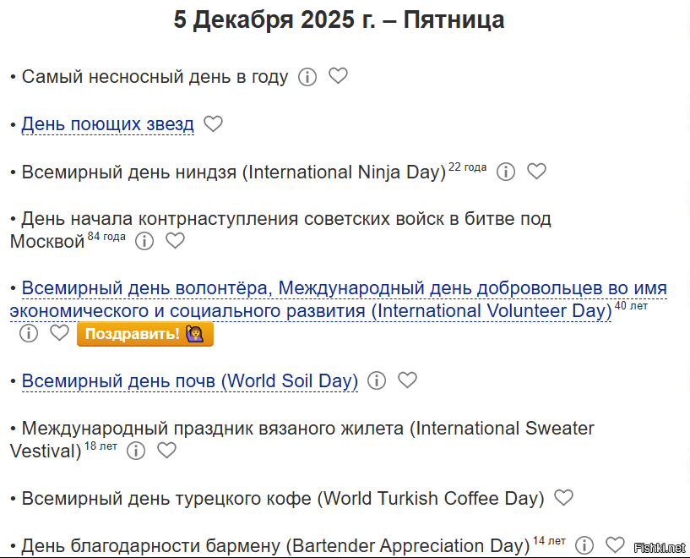The width and height of the screenshot is (690, 558).
Task: Heart the International Sweater Vestival entry
Action: click(x=166, y=450)
